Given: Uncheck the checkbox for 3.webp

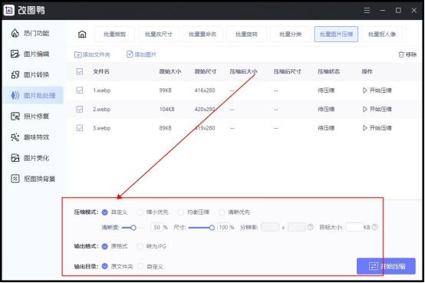Looking at the screenshot, I should coord(80,128).
